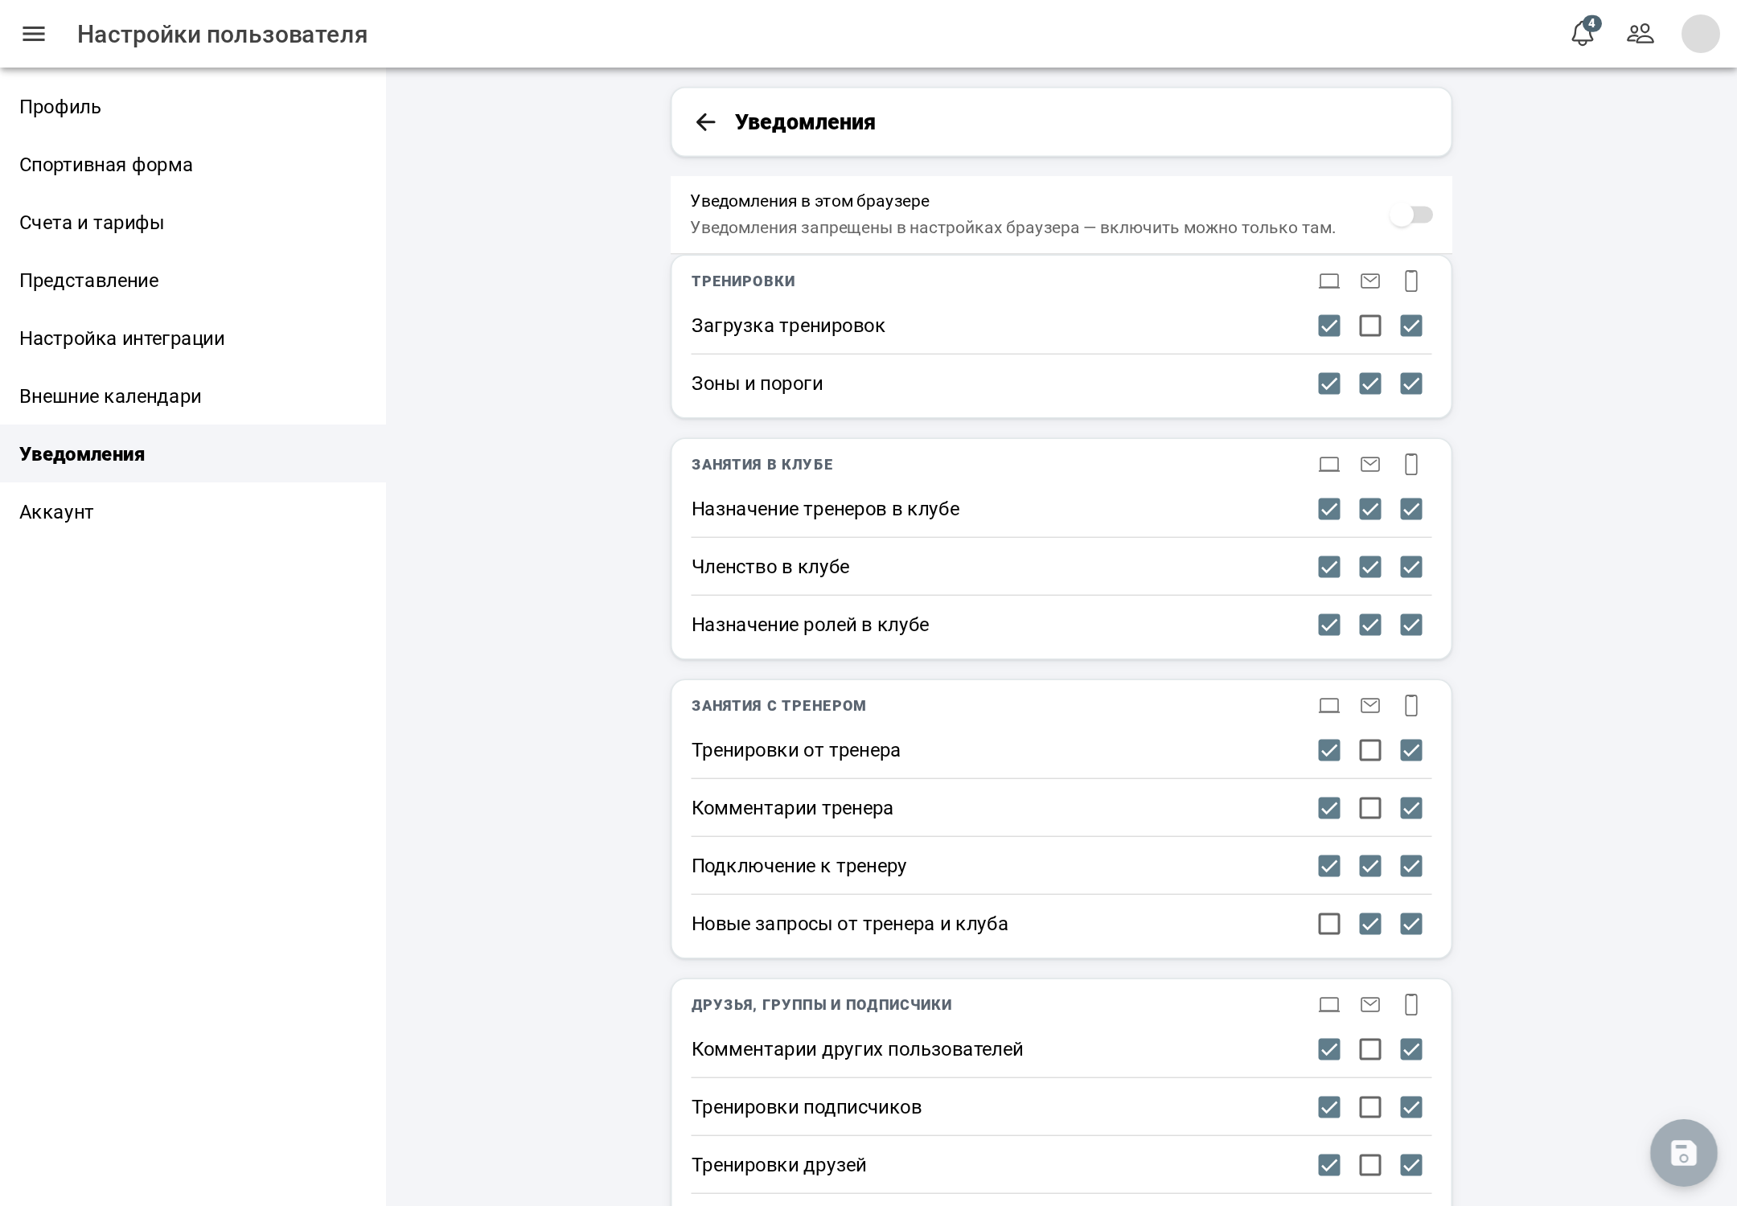Click the Зоны и пороги row label
The height and width of the screenshot is (1206, 1737).
pyautogui.click(x=757, y=384)
